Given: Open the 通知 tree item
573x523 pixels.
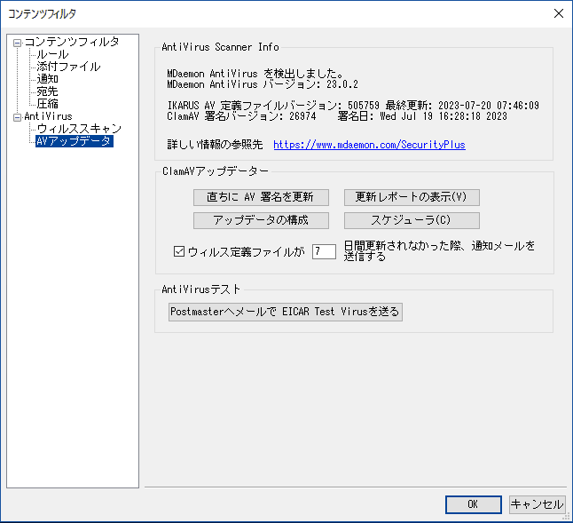Looking at the screenshot, I should click(47, 79).
